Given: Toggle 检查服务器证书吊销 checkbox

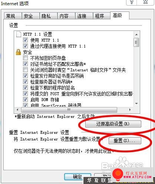Looking at the screenshot, I should (x=25, y=82).
